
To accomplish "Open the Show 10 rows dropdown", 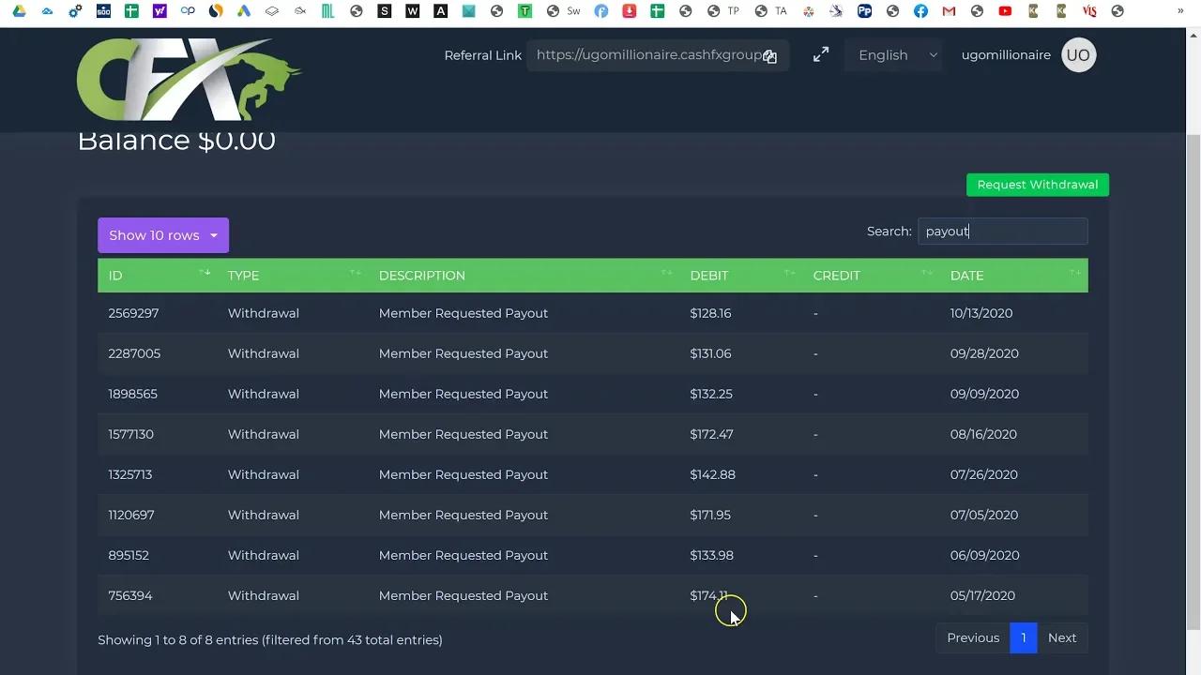I will [162, 235].
